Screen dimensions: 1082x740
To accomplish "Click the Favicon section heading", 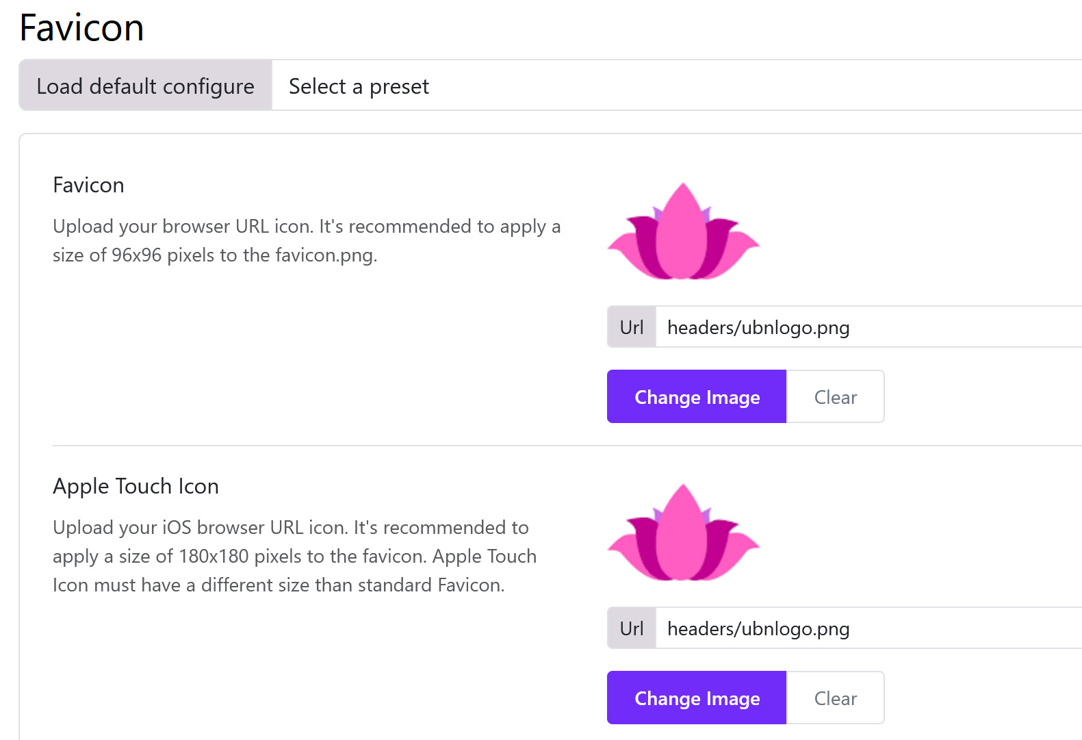I will (88, 185).
